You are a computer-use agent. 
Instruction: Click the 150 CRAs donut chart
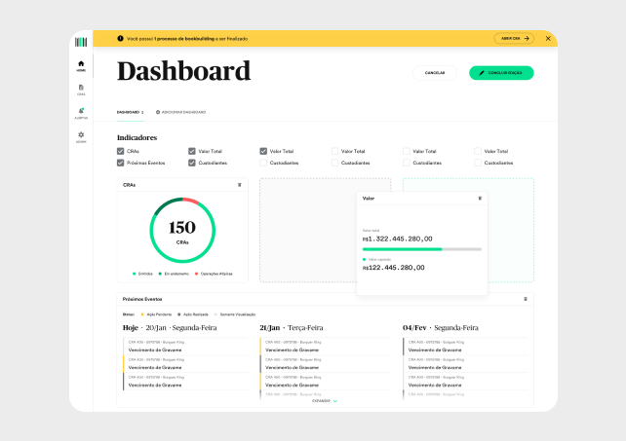click(x=182, y=231)
